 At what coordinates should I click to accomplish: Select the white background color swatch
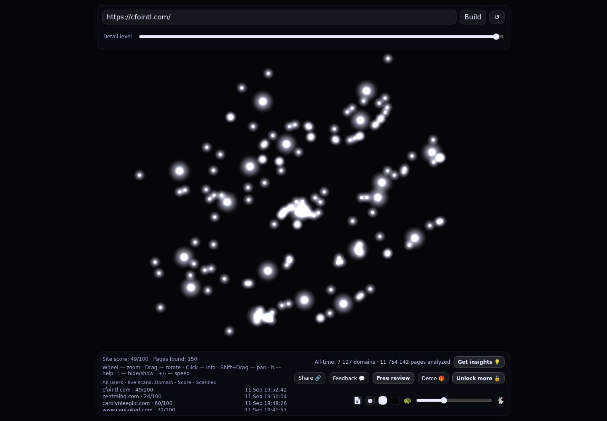[383, 400]
